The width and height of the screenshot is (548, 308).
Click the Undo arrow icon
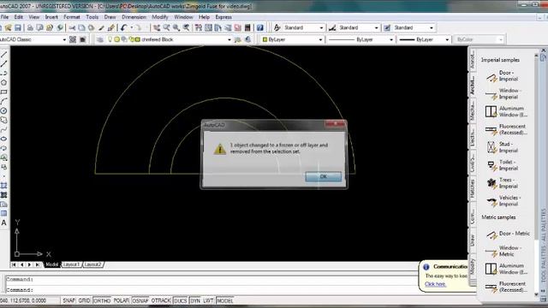[x=123, y=27]
